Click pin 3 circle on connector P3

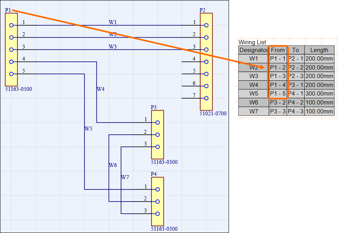tap(158, 147)
